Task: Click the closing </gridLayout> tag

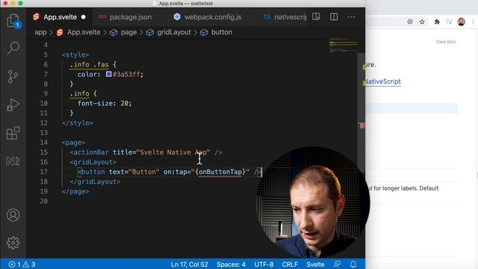Action: 95,182
